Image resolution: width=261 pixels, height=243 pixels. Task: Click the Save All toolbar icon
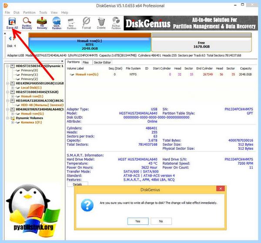pos(12,23)
